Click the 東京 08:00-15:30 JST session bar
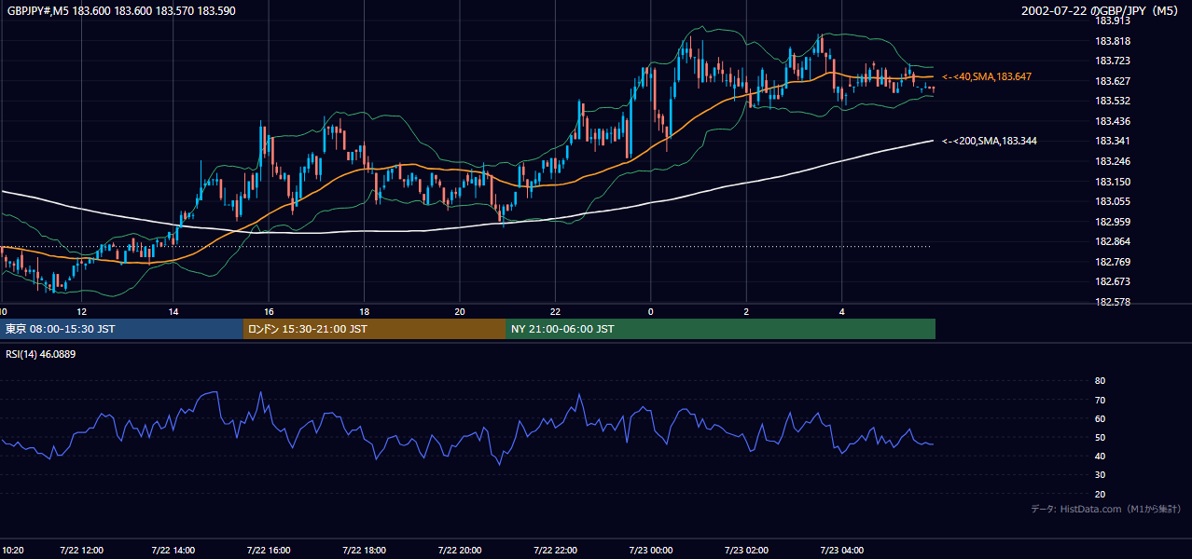 point(121,329)
